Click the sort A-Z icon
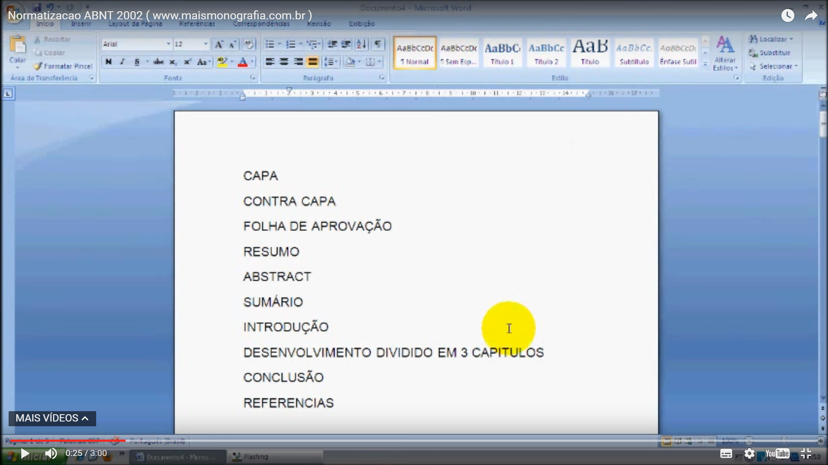 362,44
